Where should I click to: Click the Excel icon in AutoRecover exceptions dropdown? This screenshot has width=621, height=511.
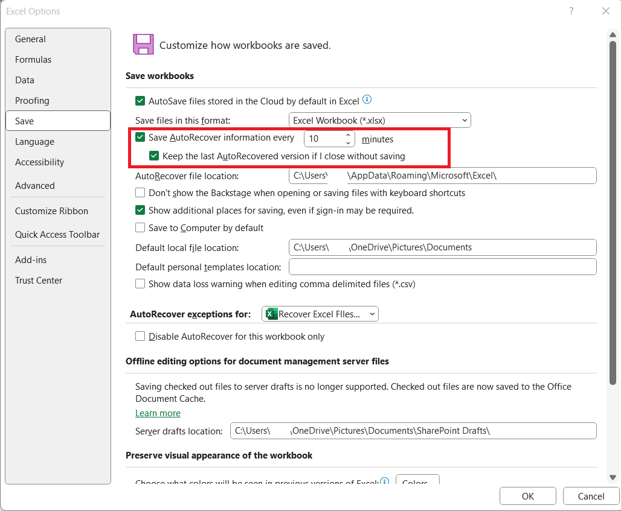[x=271, y=314]
